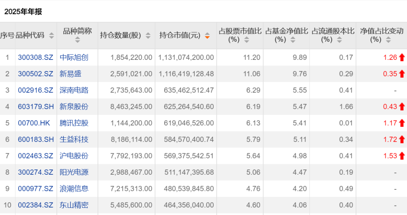Sort by 品种简称 column arrows
Image resolution: width=407 pixels, height=215 pixels.
[77, 40]
